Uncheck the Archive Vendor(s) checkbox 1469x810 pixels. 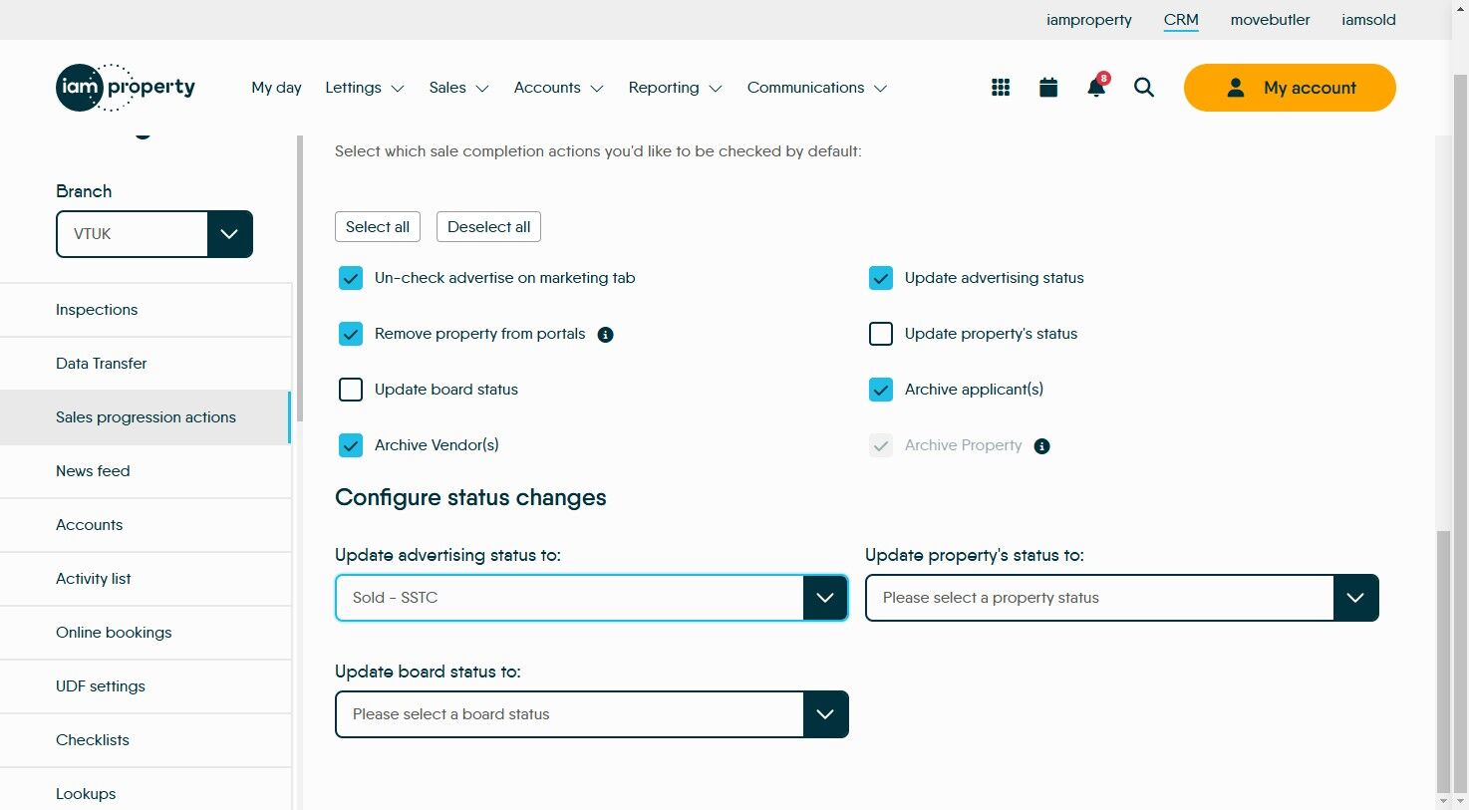tap(351, 445)
